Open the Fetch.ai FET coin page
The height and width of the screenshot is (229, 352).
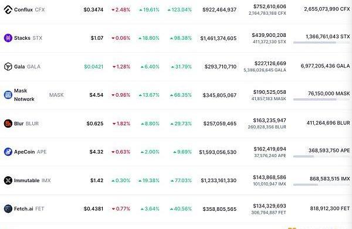[29, 209]
